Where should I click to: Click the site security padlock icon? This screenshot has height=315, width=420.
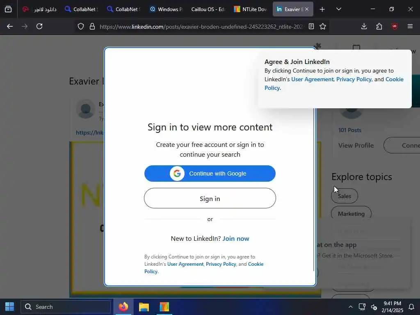[x=92, y=26]
